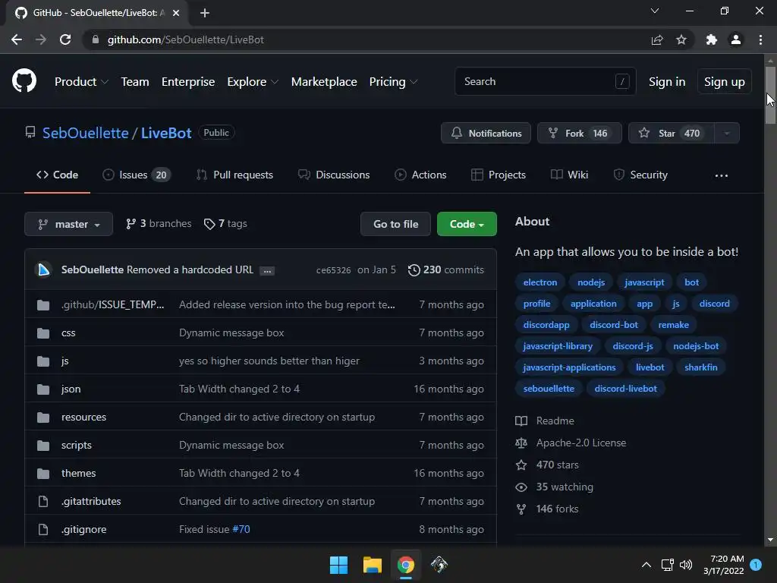Click the folder icon next to css
Image resolution: width=777 pixels, height=583 pixels.
(x=43, y=332)
